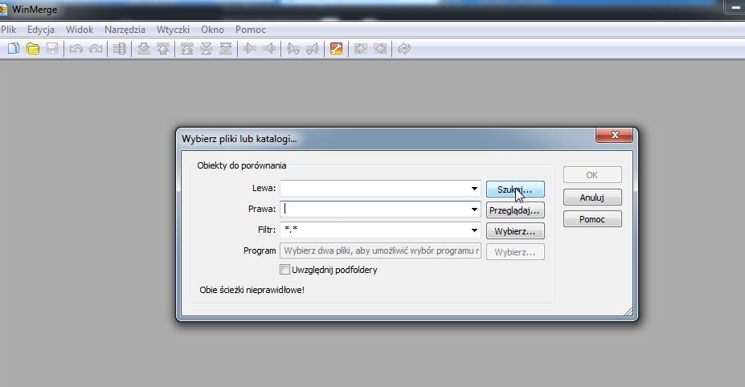745x387 pixels.
Task: Close the Wybierz pliki lub katalogi dialog
Action: click(x=614, y=135)
